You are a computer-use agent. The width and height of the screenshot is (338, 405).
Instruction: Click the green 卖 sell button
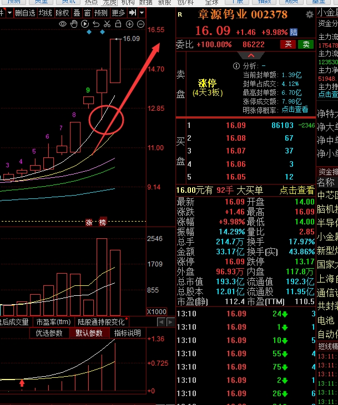(306, 44)
